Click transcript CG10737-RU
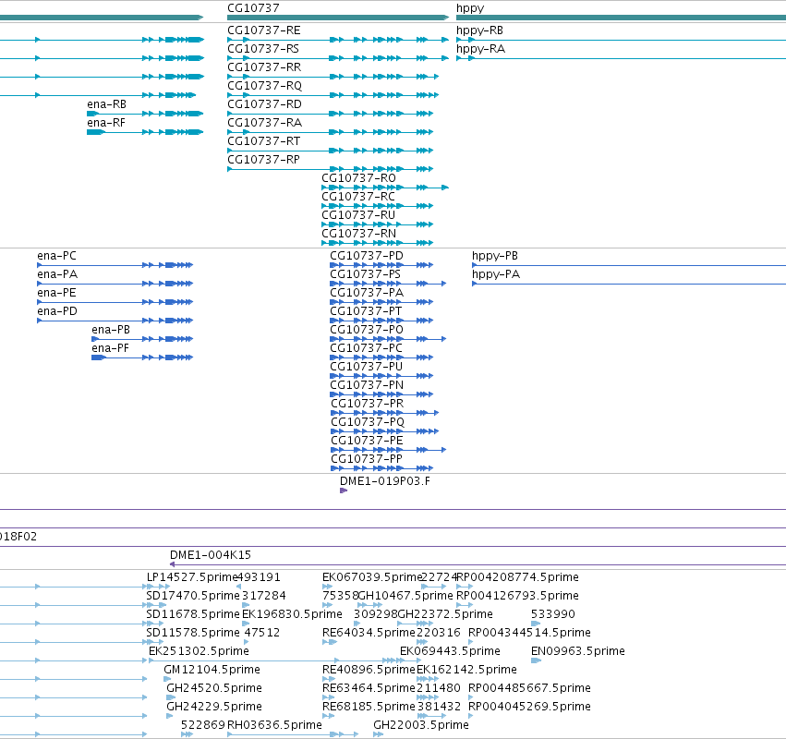786x739 pixels. pyautogui.click(x=358, y=215)
